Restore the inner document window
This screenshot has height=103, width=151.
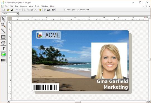(x=146, y=6)
